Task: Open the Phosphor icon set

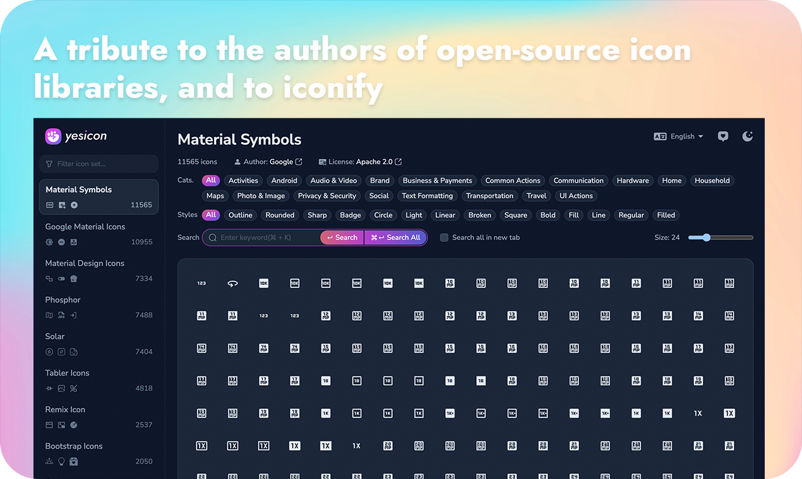Action: click(99, 307)
